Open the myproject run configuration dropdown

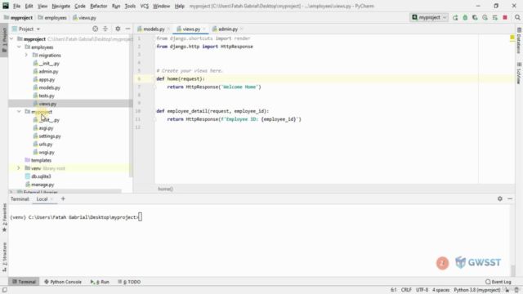point(429,18)
